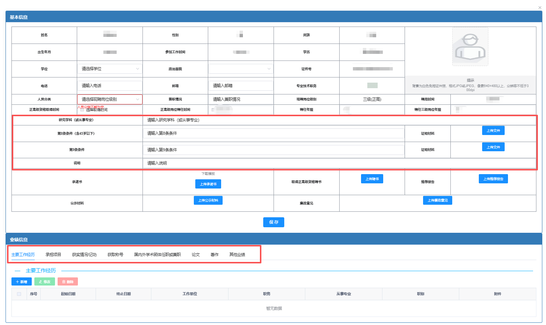Switch to the 承担项目 tab
The height and width of the screenshot is (325, 546).
[x=53, y=255]
